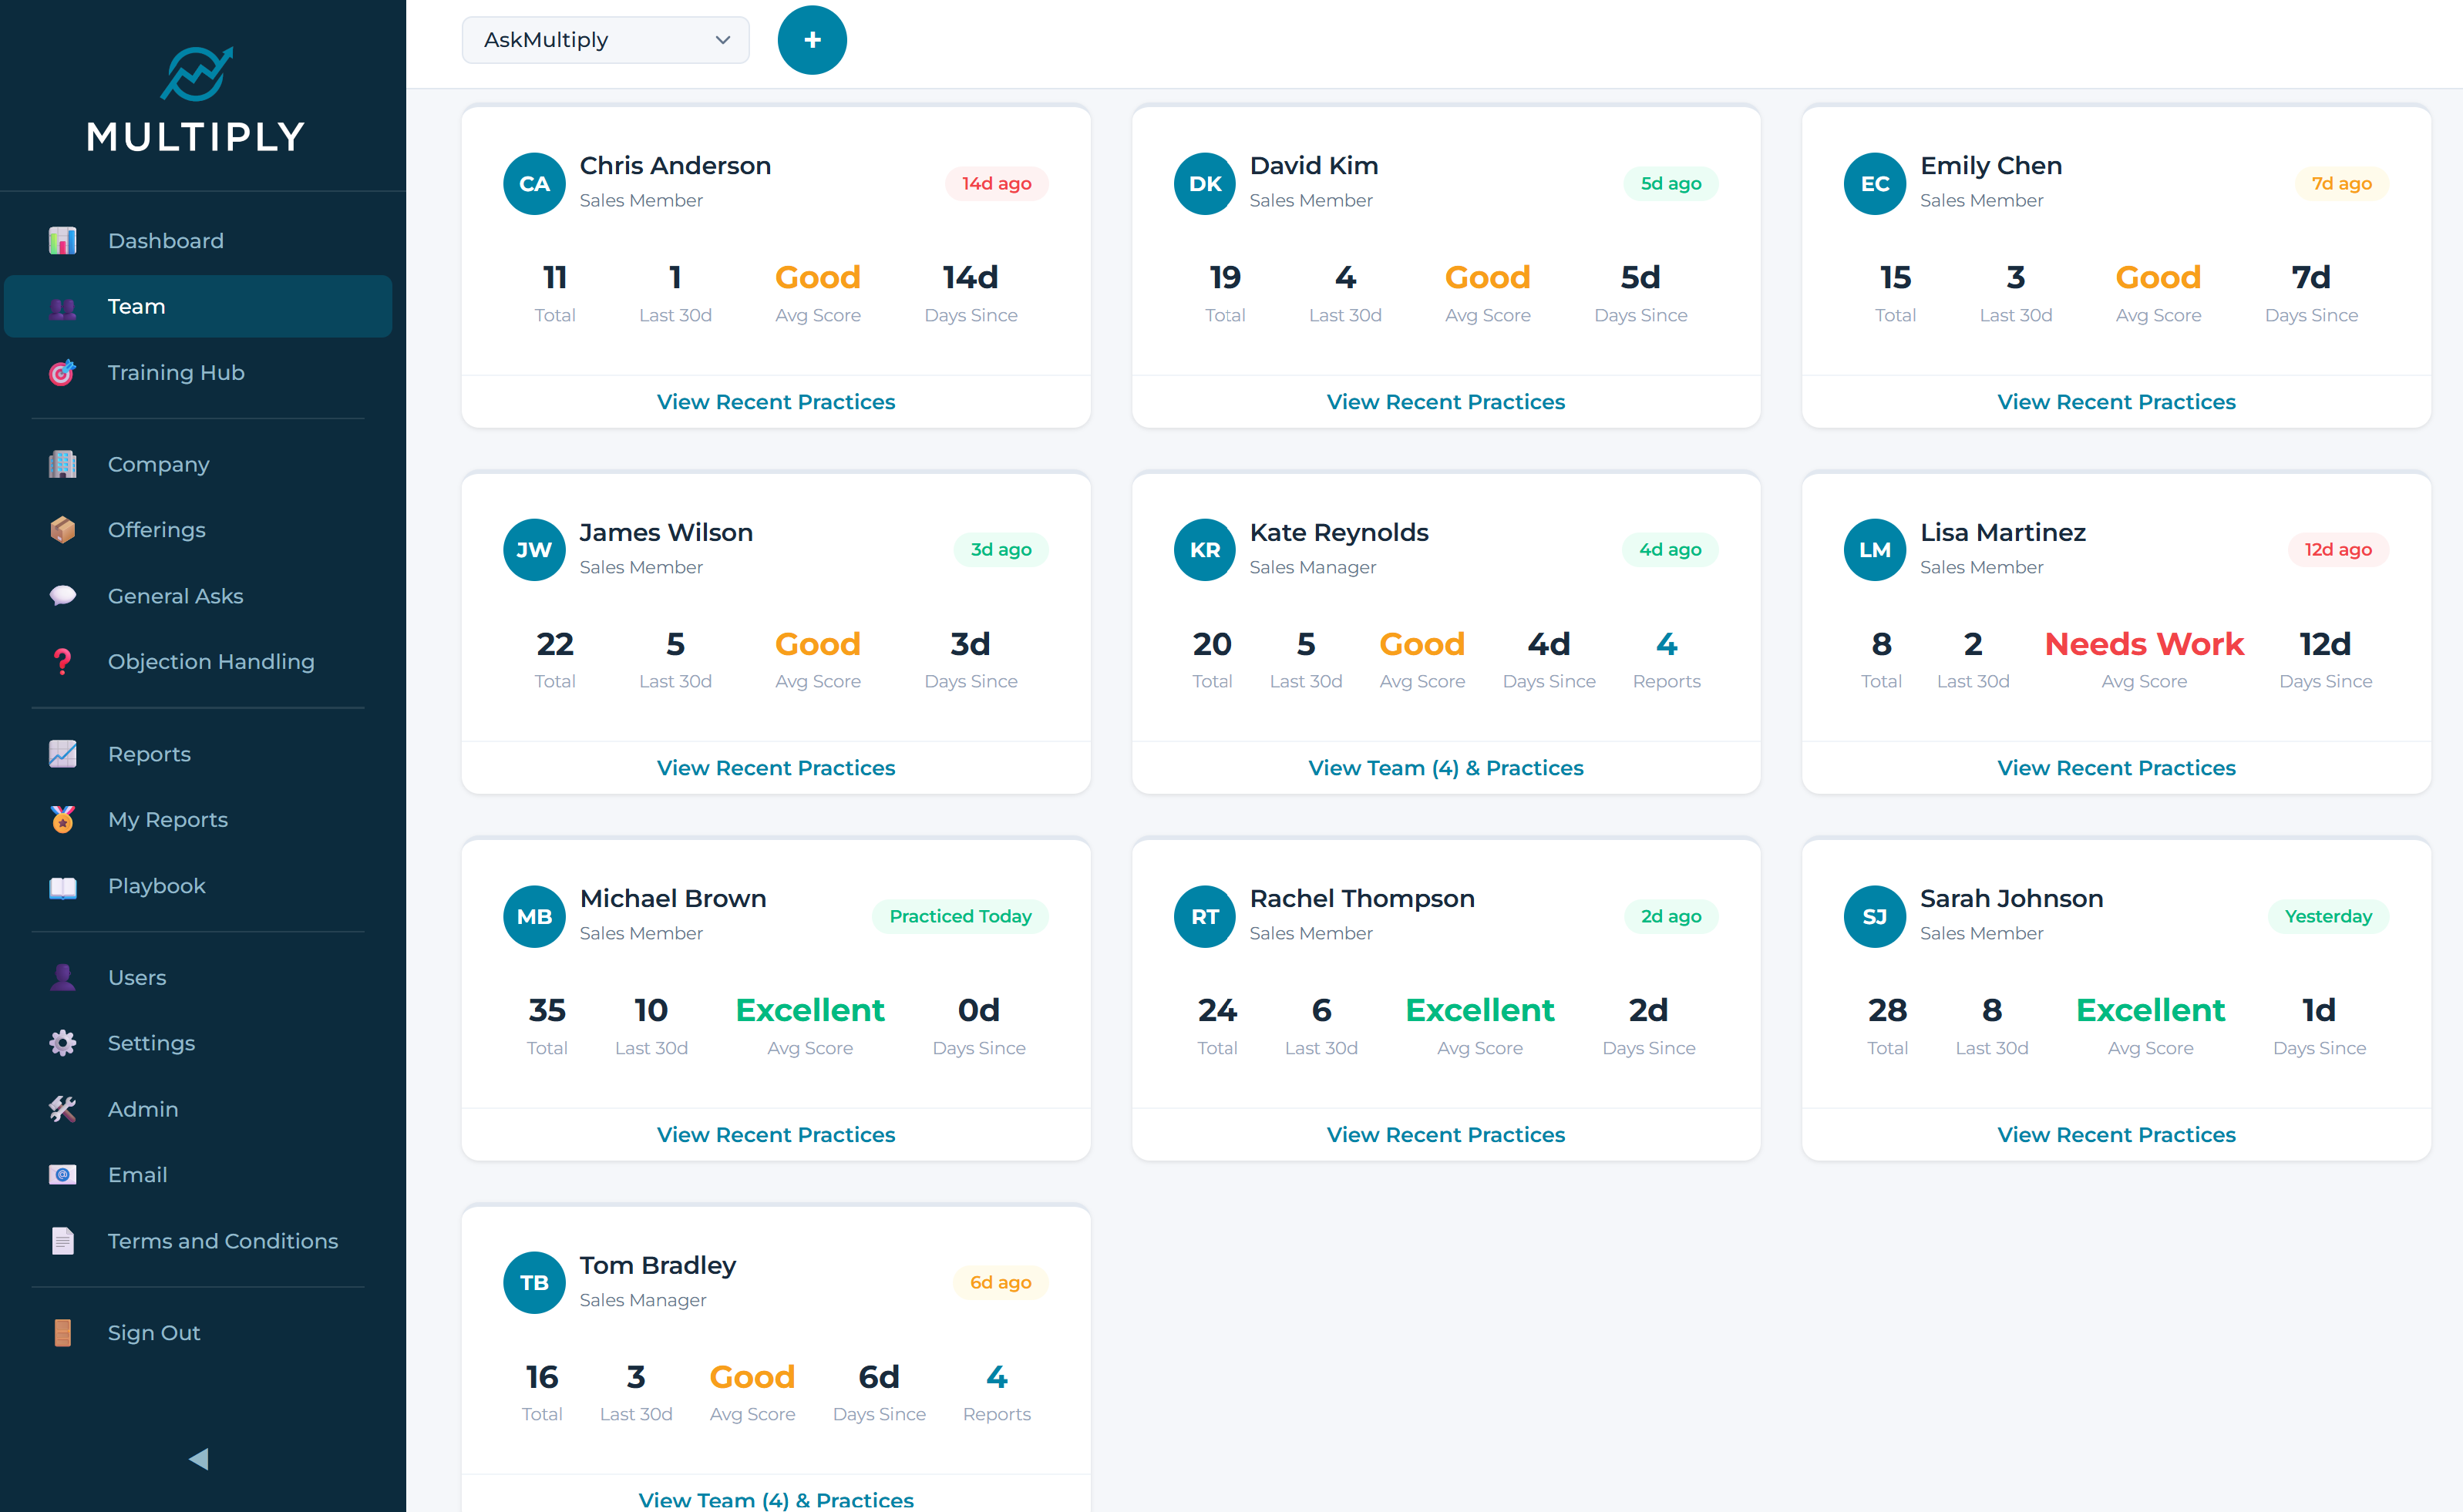
Task: Open the AskMultiply dropdown
Action: tap(605, 40)
